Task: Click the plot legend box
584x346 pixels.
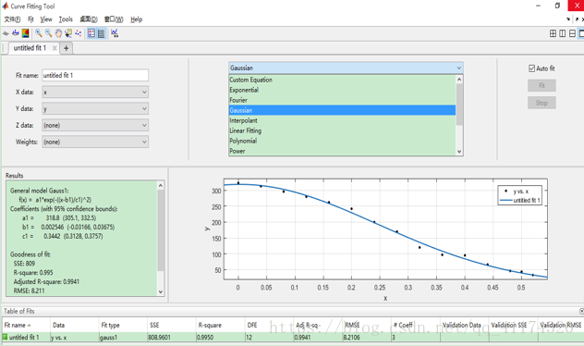Action: (x=520, y=195)
